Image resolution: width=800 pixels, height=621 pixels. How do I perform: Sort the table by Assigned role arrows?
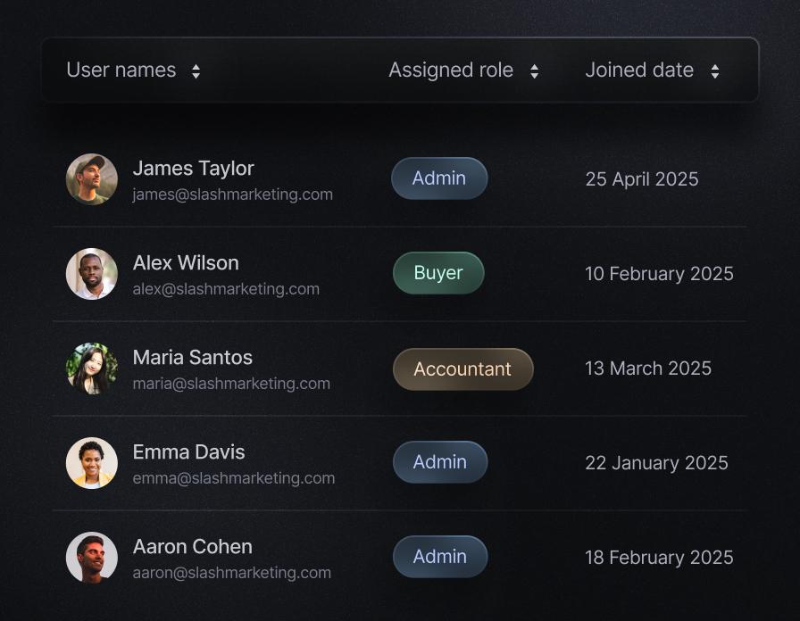(534, 71)
